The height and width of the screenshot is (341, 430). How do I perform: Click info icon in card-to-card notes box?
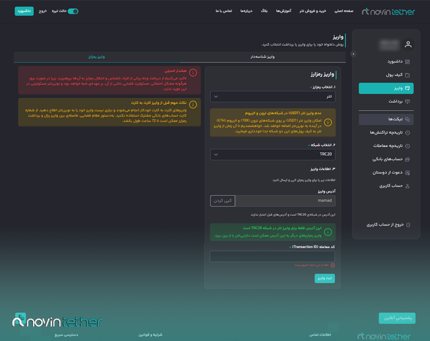pos(193,105)
